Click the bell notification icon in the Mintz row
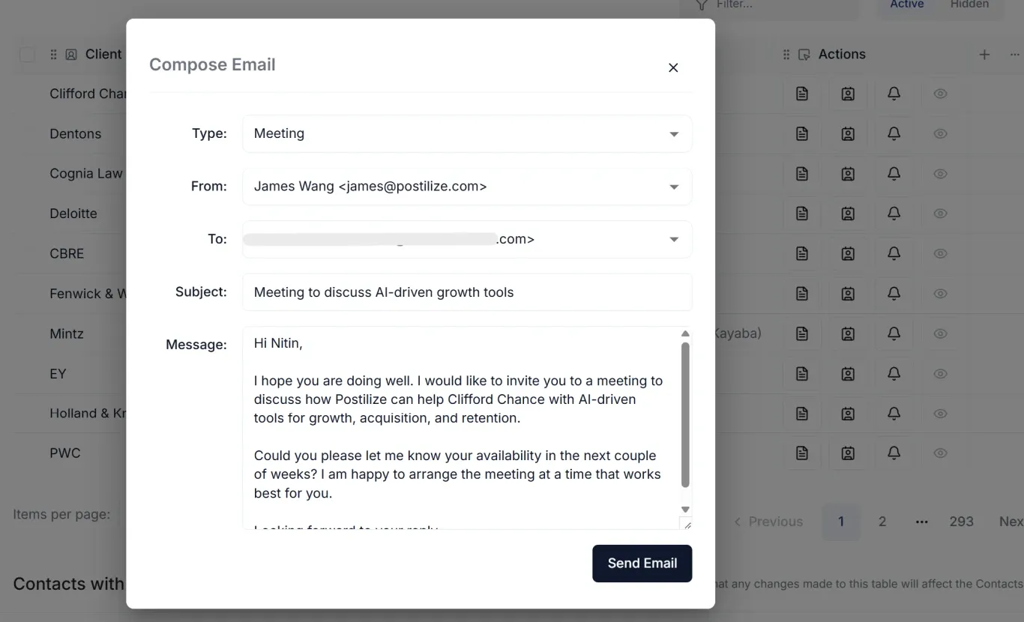Viewport: 1024px width, 622px height. pos(894,333)
